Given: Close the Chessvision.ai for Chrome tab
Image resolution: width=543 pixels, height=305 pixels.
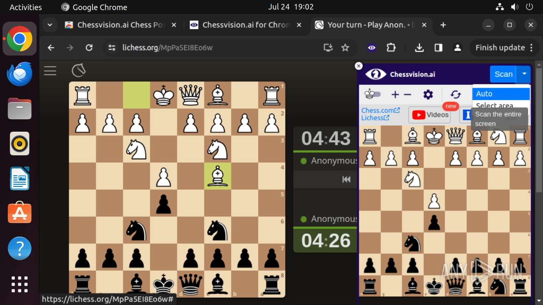Looking at the screenshot, I should [x=299, y=25].
